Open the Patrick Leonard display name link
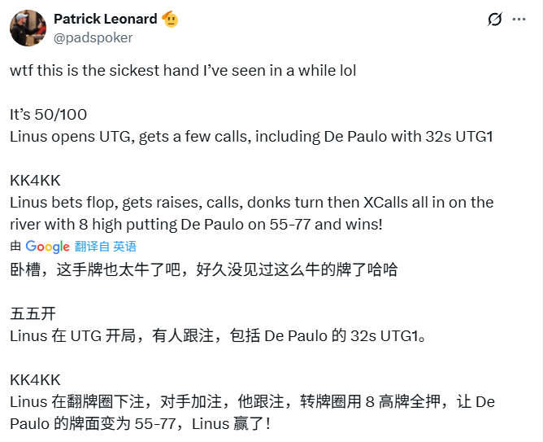The image size is (543, 442). tap(105, 19)
